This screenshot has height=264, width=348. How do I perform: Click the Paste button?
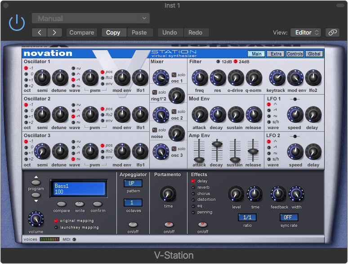coord(140,33)
